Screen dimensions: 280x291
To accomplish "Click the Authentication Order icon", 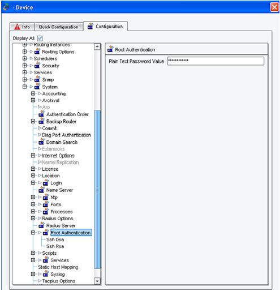I will click(x=41, y=114).
